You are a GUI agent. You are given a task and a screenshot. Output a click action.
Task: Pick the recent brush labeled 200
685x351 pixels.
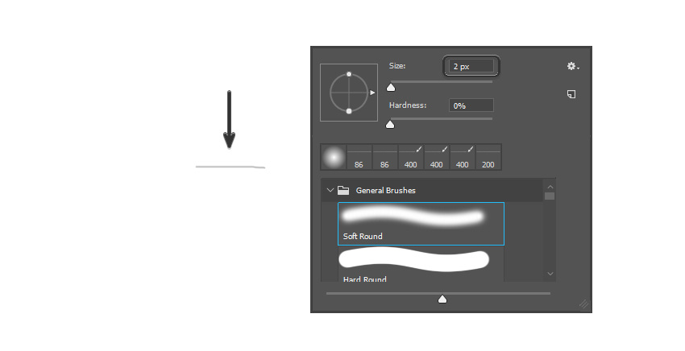pyautogui.click(x=488, y=157)
